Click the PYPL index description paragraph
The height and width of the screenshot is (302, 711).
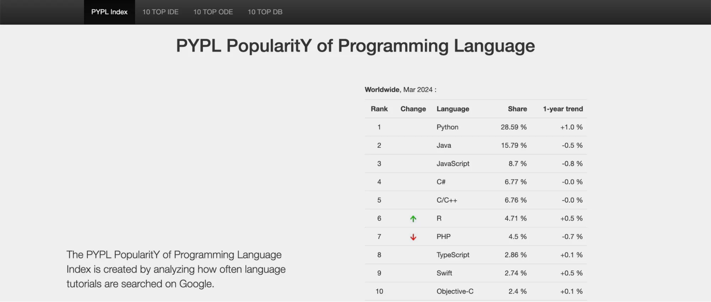pos(176,269)
